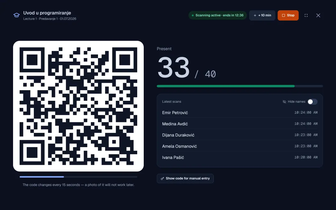Image resolution: width=336 pixels, height=210 pixels.
Task: Click the Lecture 1 Predavanje 1 subtitle
Action: (x=50, y=19)
